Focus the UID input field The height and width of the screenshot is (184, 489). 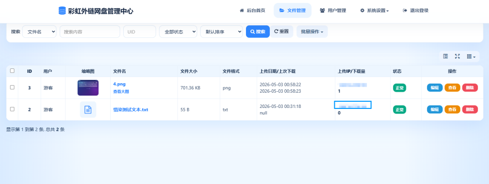point(139,32)
